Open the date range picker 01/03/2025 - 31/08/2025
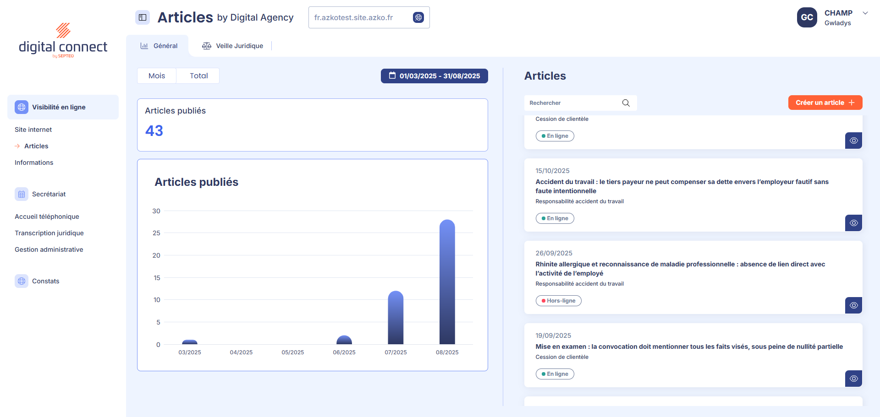This screenshot has width=880, height=417. coord(434,76)
